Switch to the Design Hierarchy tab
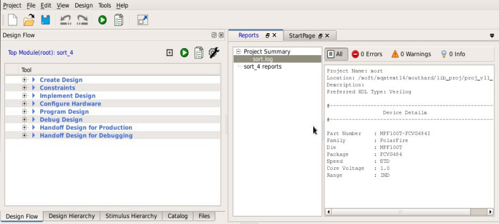 (71, 216)
